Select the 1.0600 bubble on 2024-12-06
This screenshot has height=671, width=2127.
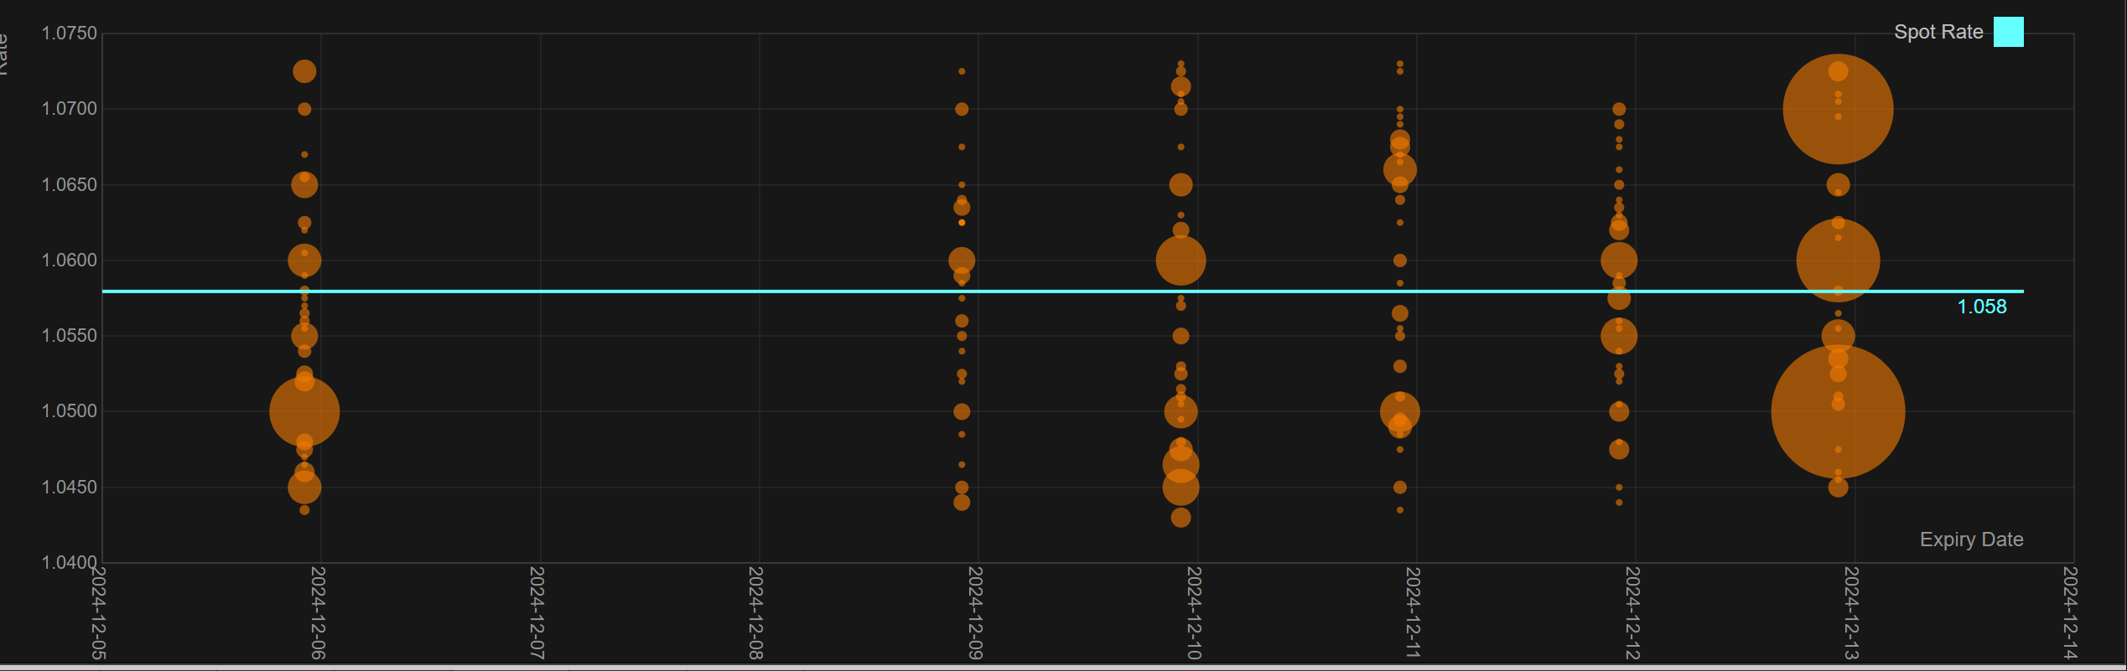tap(304, 261)
